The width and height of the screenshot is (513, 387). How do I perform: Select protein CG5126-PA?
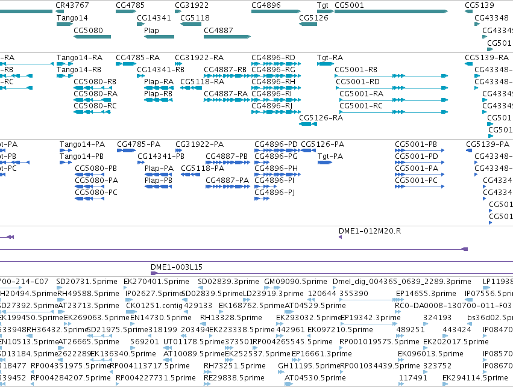[x=309, y=150]
